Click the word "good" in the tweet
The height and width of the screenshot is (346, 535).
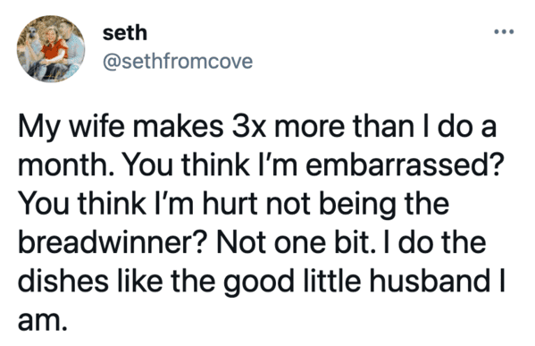[259, 283]
